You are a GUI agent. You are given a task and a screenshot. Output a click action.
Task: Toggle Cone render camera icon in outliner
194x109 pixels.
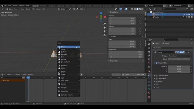[192, 15]
